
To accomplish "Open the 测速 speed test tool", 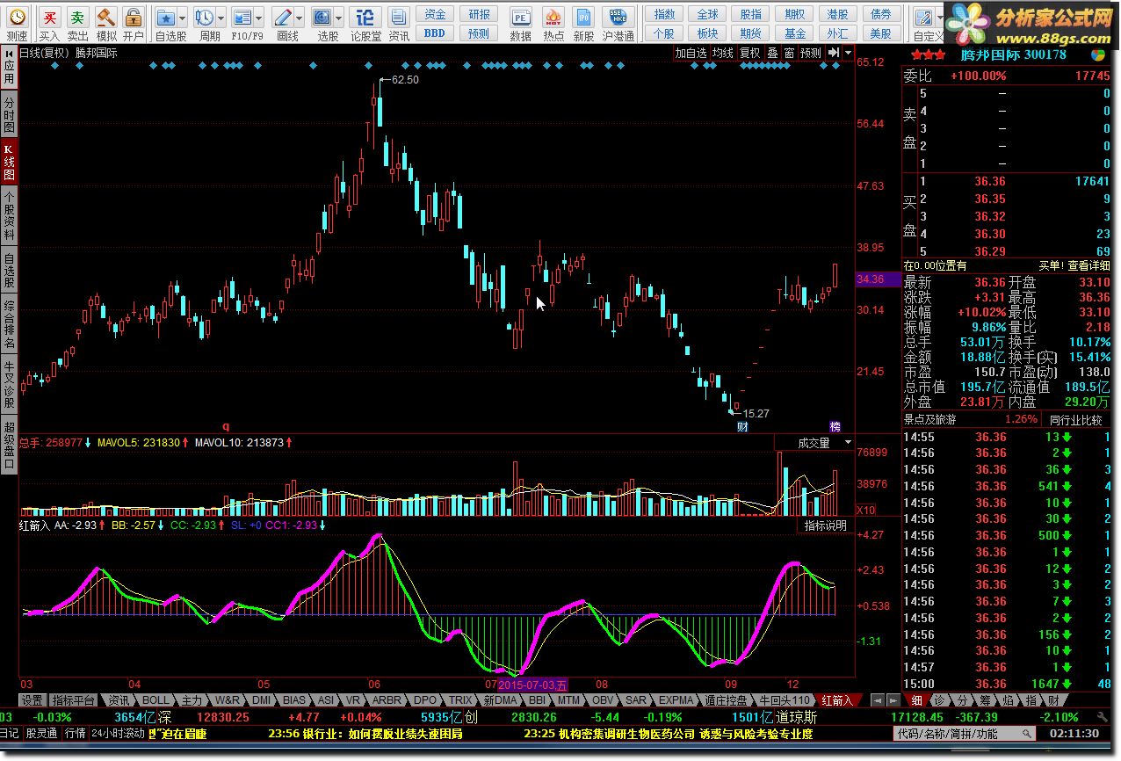I will click(x=17, y=17).
